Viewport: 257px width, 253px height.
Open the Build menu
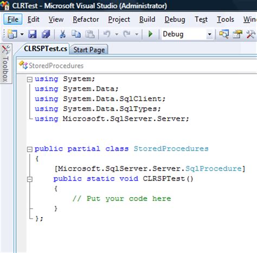[x=147, y=20]
